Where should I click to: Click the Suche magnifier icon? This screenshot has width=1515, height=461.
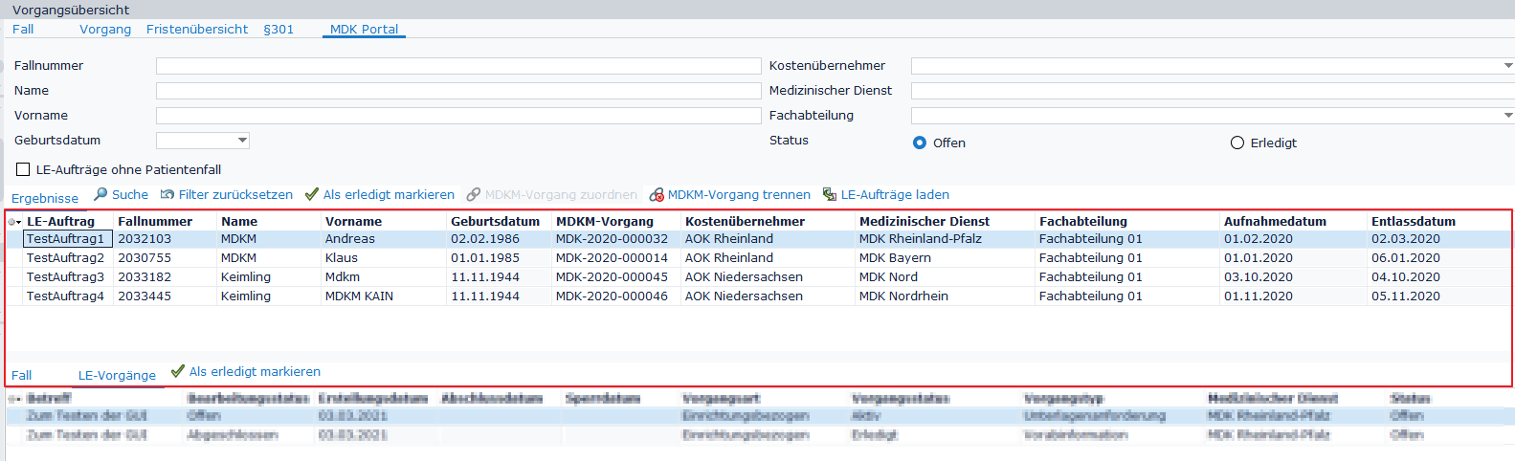click(x=100, y=194)
